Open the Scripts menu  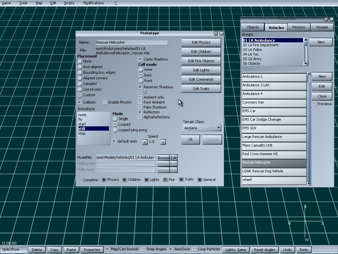tap(69, 3)
